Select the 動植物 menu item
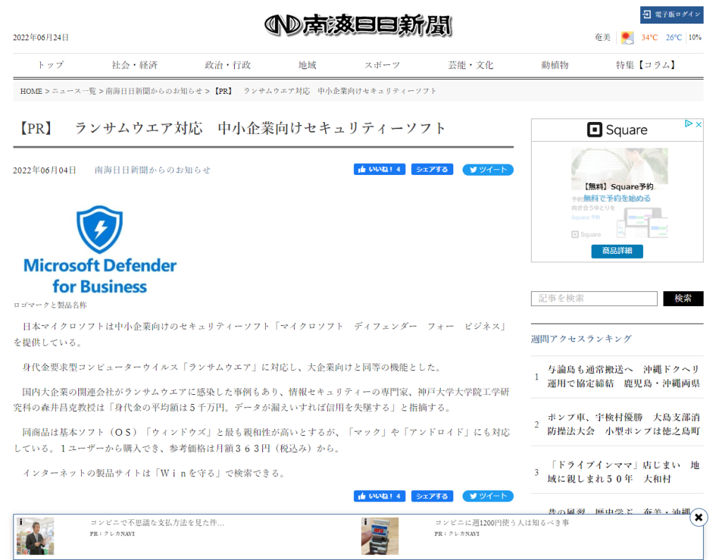 click(x=554, y=65)
